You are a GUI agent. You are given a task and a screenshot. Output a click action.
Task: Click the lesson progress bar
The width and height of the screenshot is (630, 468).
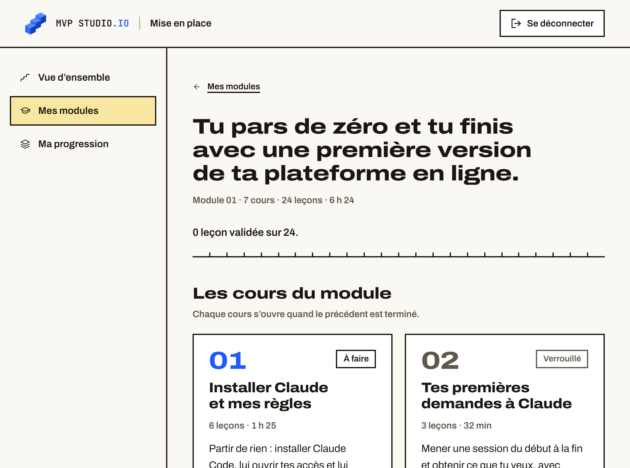tap(398, 255)
